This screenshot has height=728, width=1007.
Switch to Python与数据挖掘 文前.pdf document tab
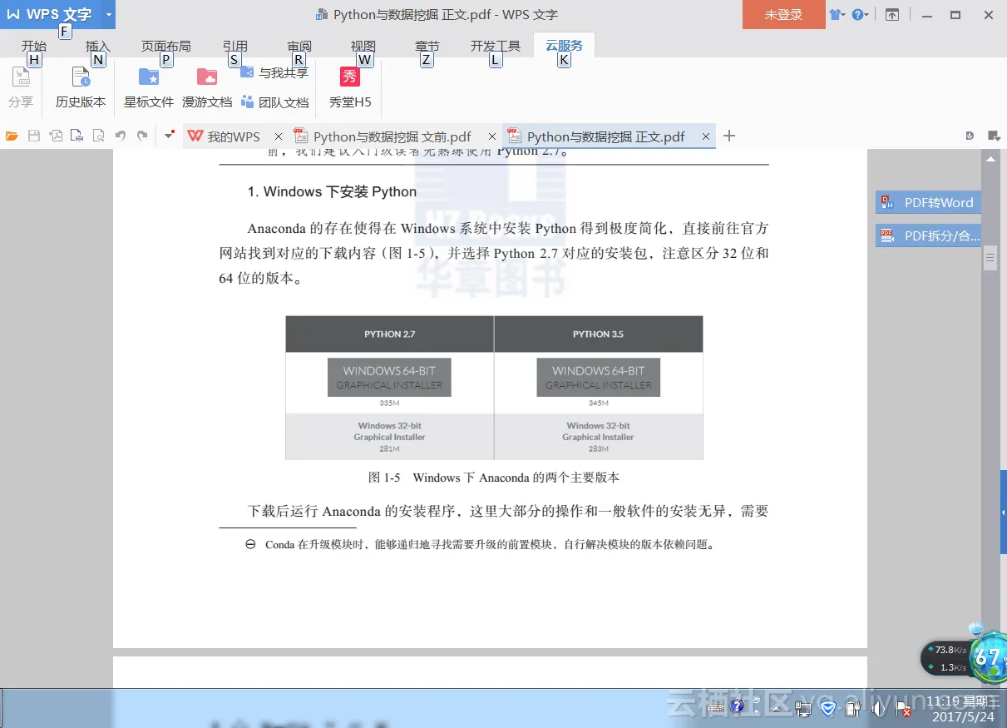tap(392, 136)
